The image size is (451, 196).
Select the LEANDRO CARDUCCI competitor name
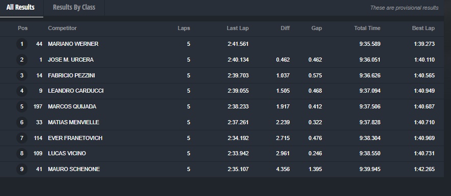(76, 91)
